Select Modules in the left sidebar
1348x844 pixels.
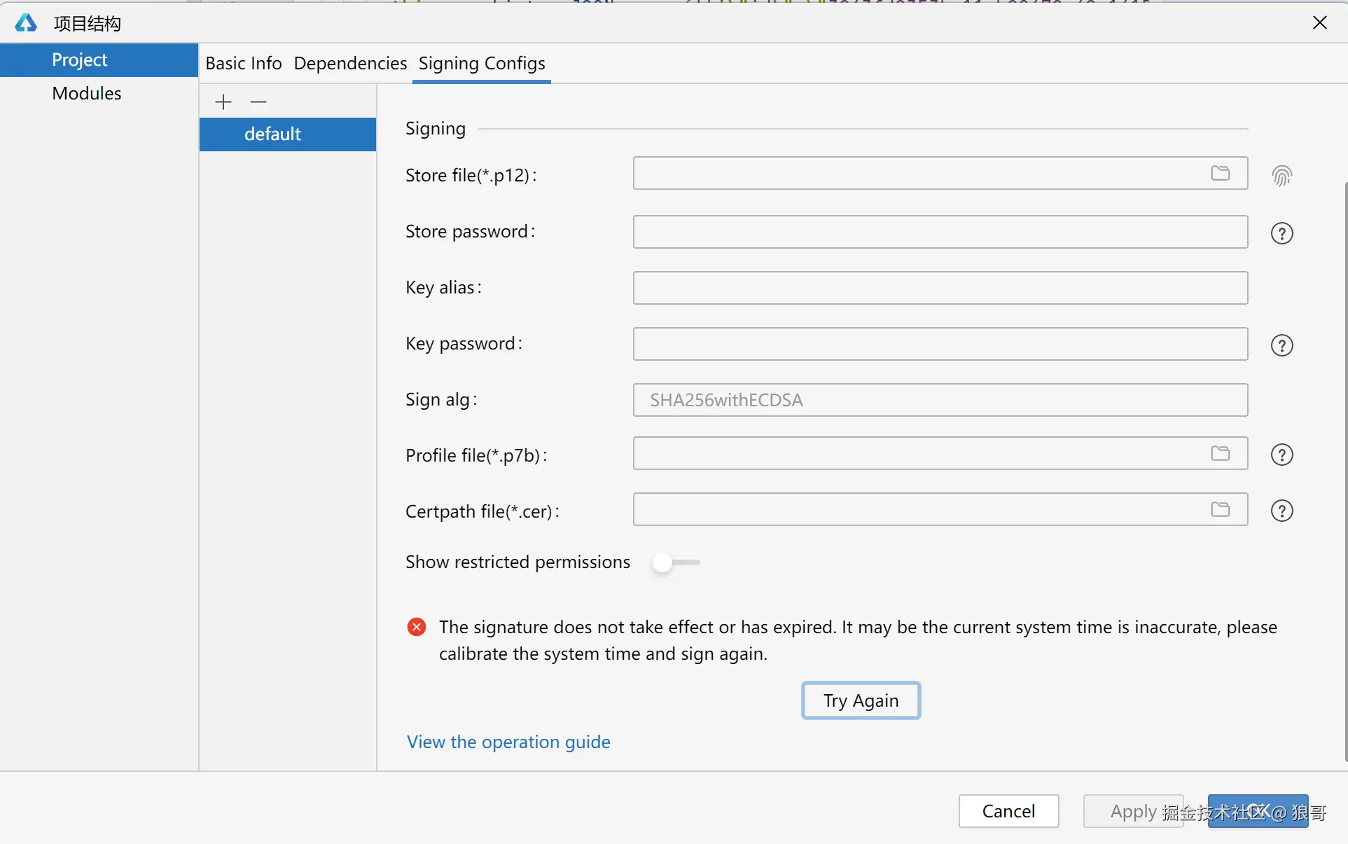[86, 93]
